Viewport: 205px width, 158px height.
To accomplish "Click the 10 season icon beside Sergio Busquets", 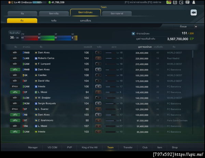I will coord(36,104).
